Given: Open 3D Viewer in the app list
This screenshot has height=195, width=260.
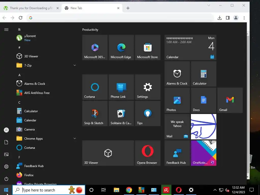Looking at the screenshot, I should point(46,56).
